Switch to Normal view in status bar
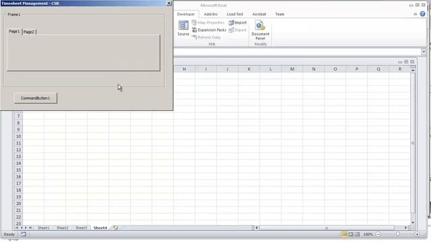Screen dimensions: 431x242 (344, 235)
